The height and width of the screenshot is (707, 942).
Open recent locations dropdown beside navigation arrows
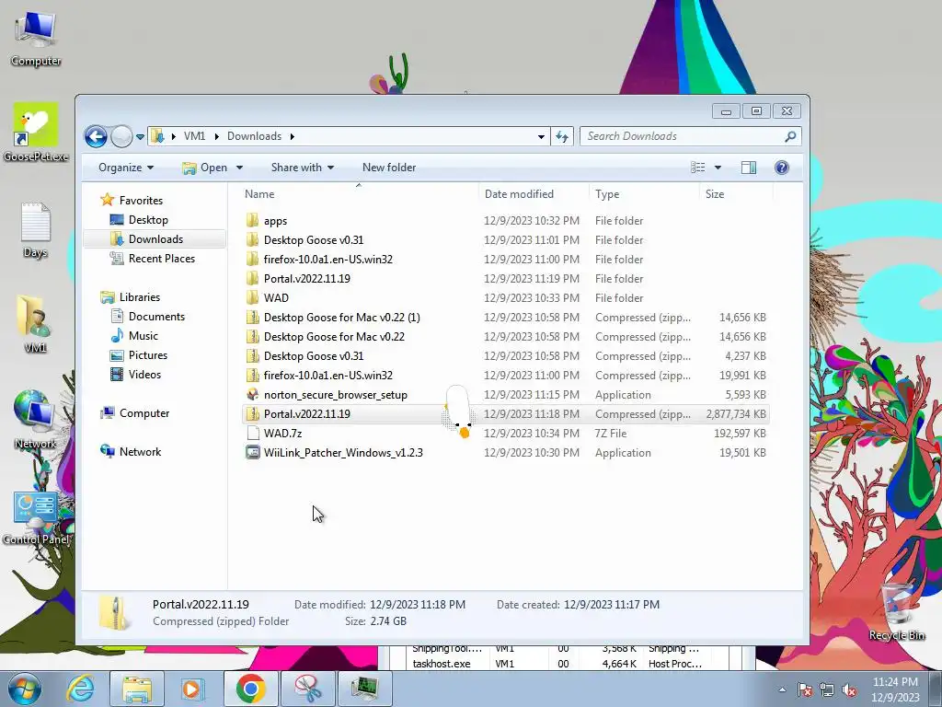[140, 137]
